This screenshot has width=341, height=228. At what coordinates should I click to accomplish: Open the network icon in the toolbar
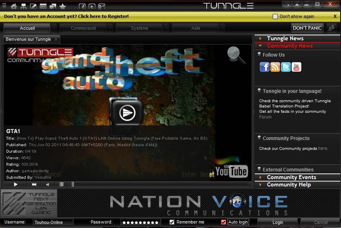click(24, 6)
